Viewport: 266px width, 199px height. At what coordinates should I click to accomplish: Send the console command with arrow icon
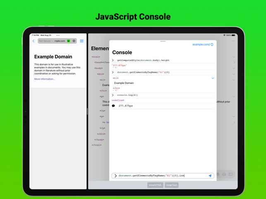coord(210,176)
